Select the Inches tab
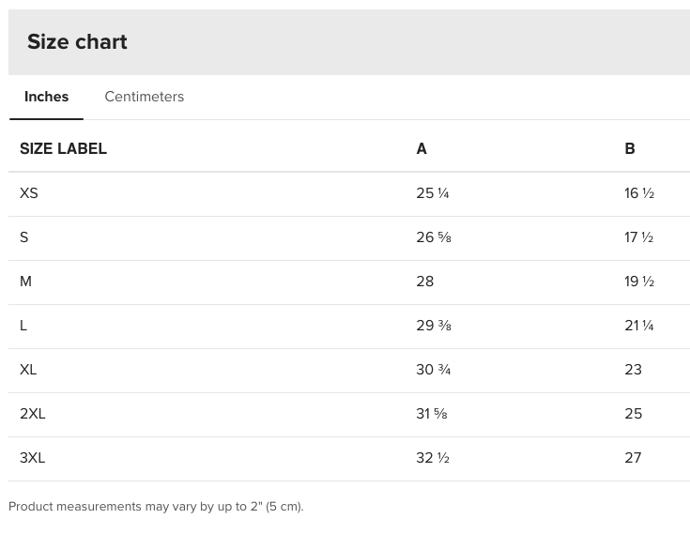690x534 pixels. click(46, 97)
